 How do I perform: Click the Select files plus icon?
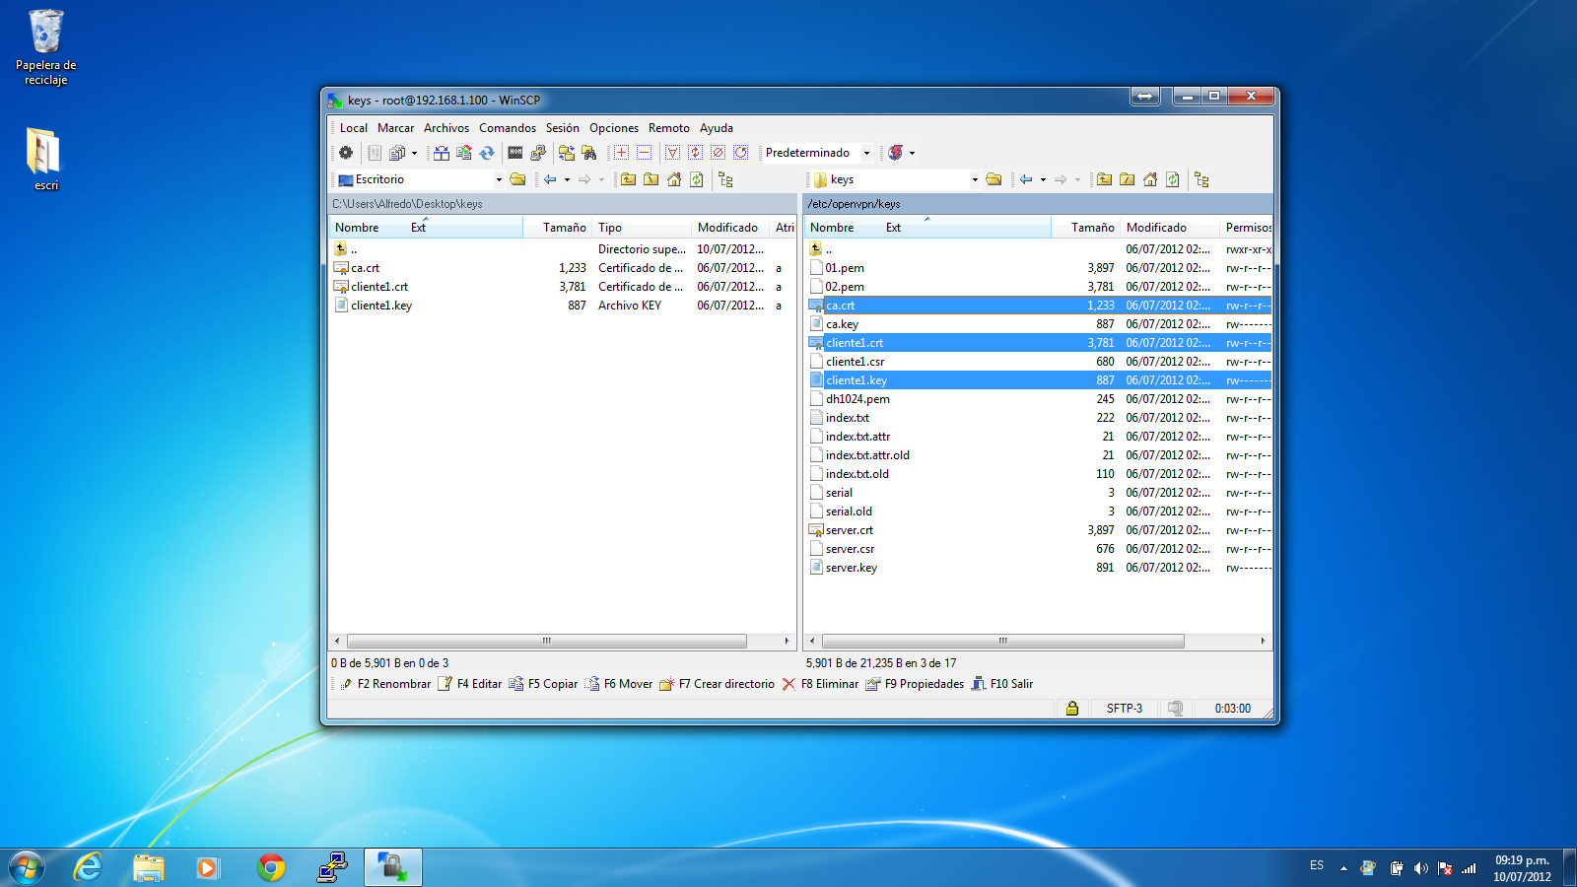(x=621, y=153)
